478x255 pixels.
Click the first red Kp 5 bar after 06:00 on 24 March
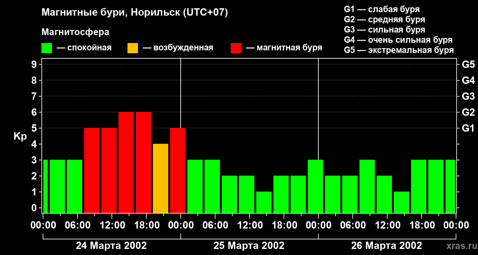[92, 170]
